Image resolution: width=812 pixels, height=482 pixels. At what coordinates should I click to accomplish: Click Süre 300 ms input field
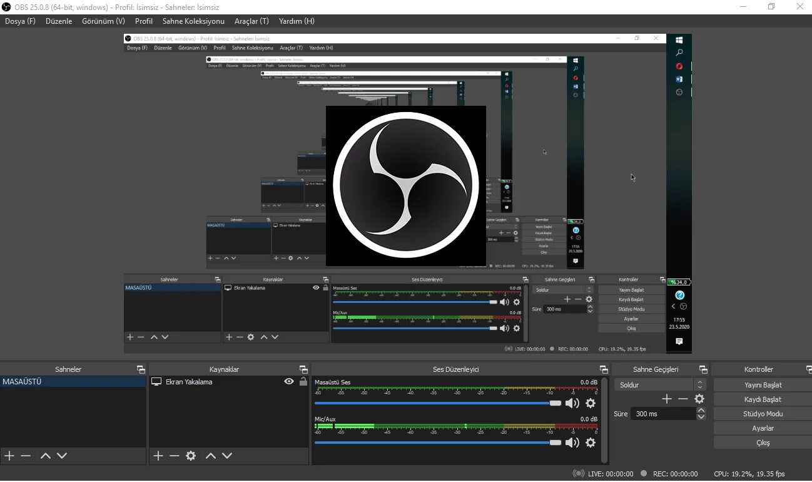pos(664,414)
